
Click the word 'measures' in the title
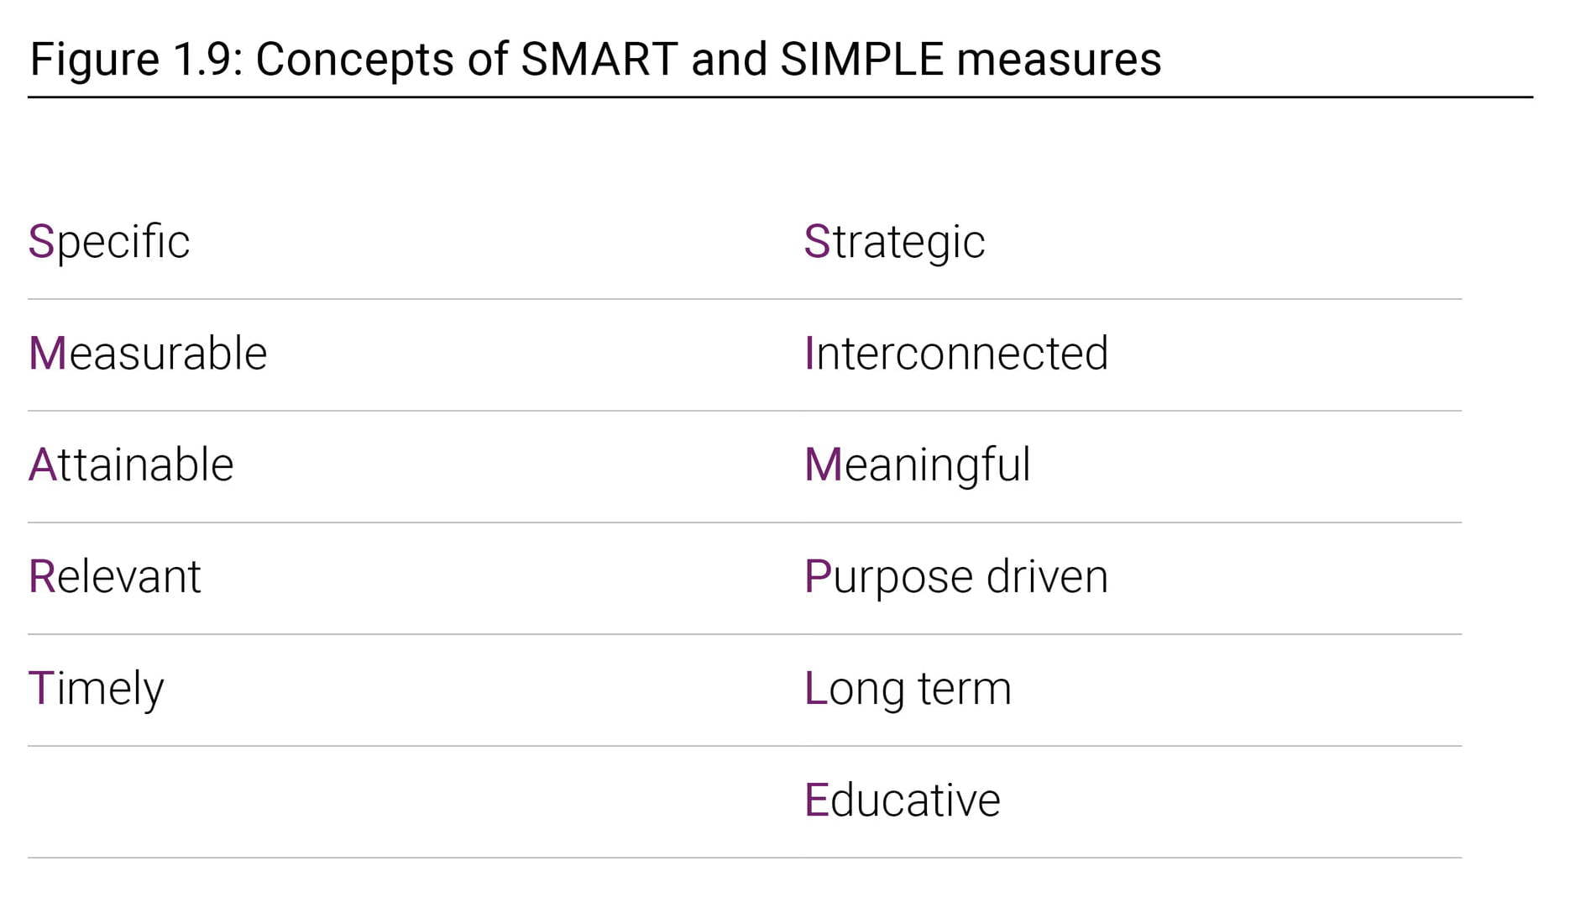(1059, 60)
